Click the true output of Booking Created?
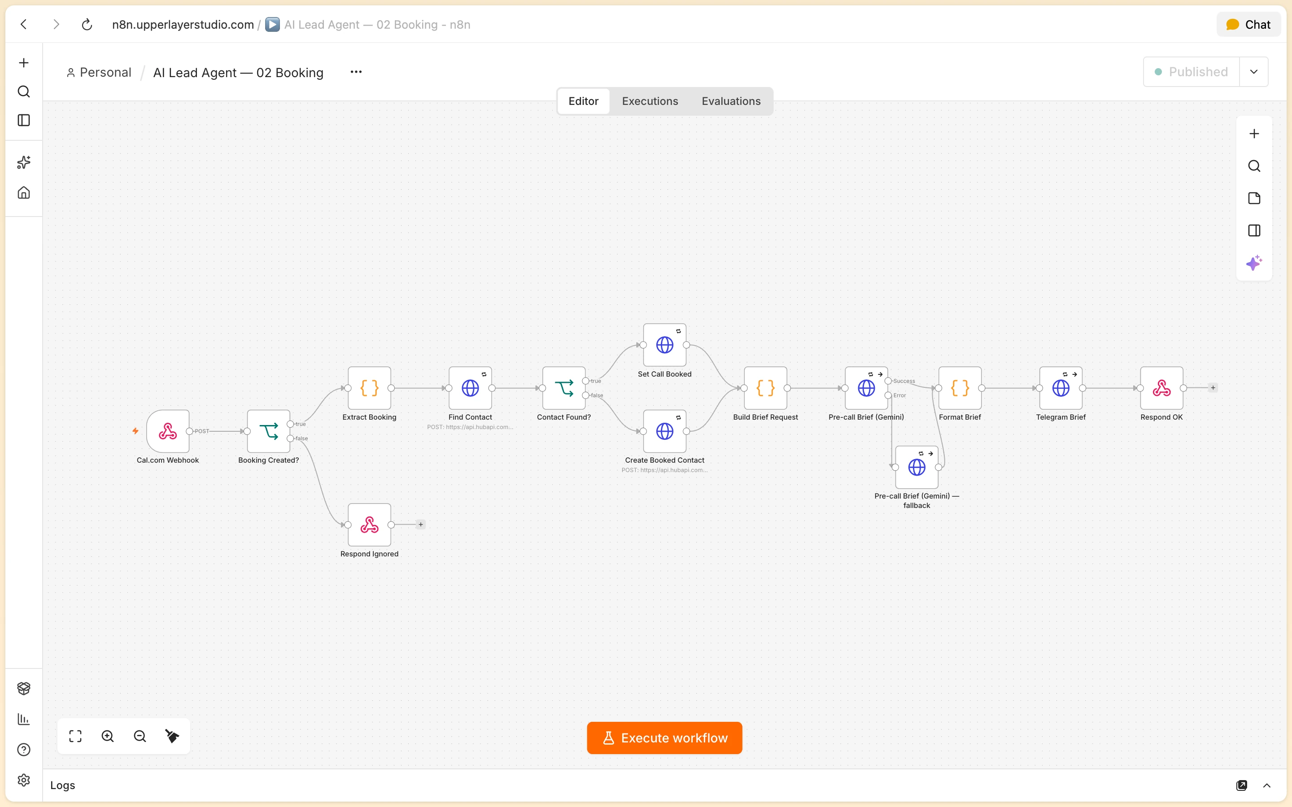1292x807 pixels. click(290, 424)
